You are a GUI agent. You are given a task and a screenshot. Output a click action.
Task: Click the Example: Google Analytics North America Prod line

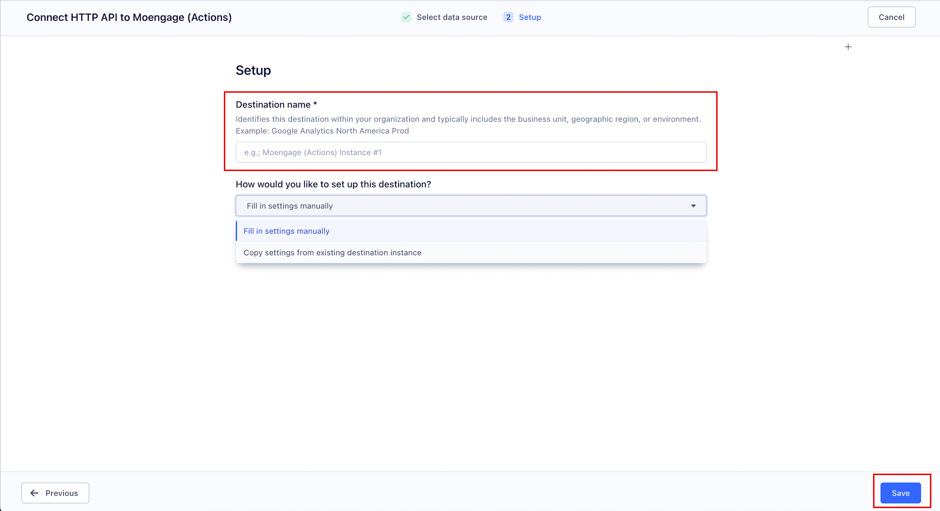(322, 131)
